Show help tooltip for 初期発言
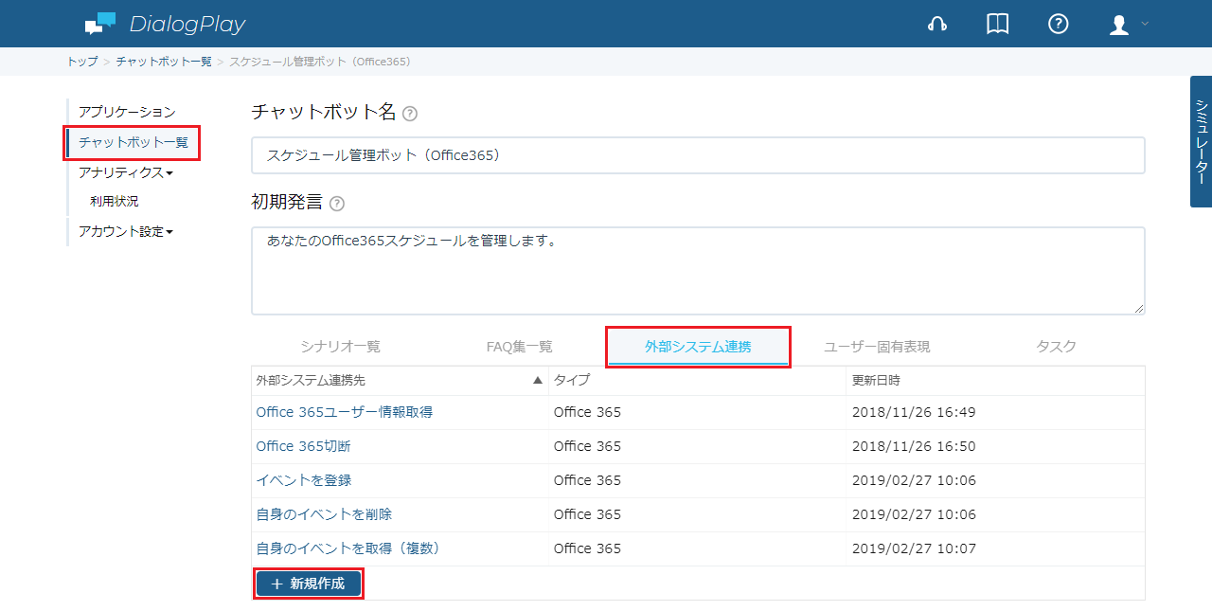 [x=337, y=204]
